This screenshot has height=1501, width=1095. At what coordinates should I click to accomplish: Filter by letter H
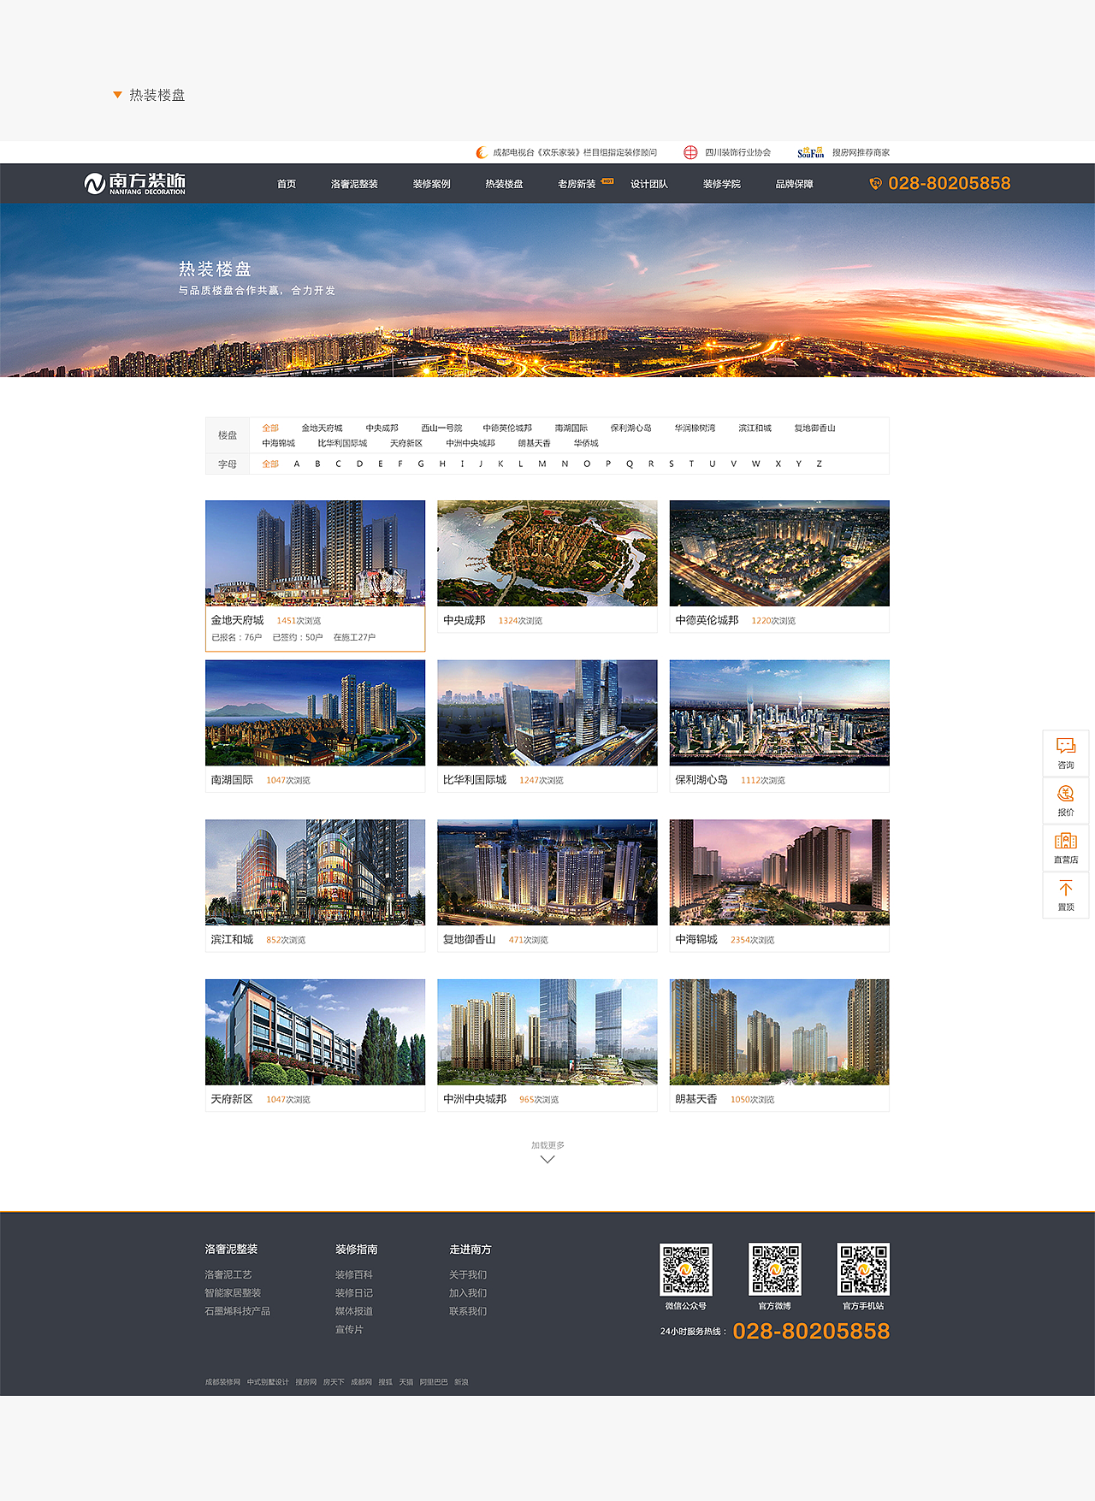tap(442, 464)
